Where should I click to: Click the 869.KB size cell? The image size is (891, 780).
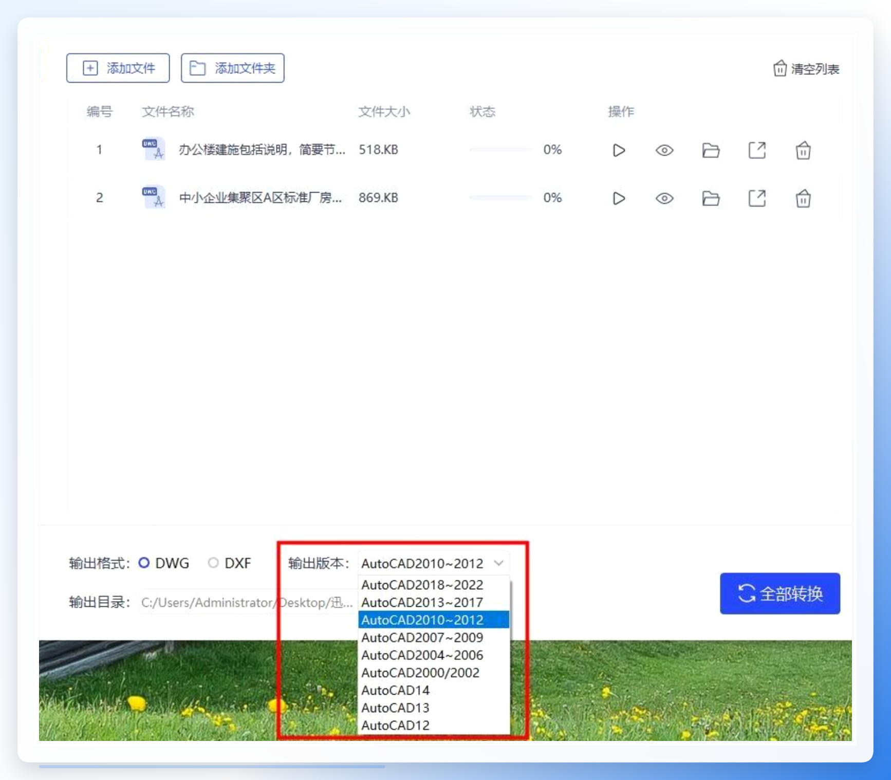[378, 197]
